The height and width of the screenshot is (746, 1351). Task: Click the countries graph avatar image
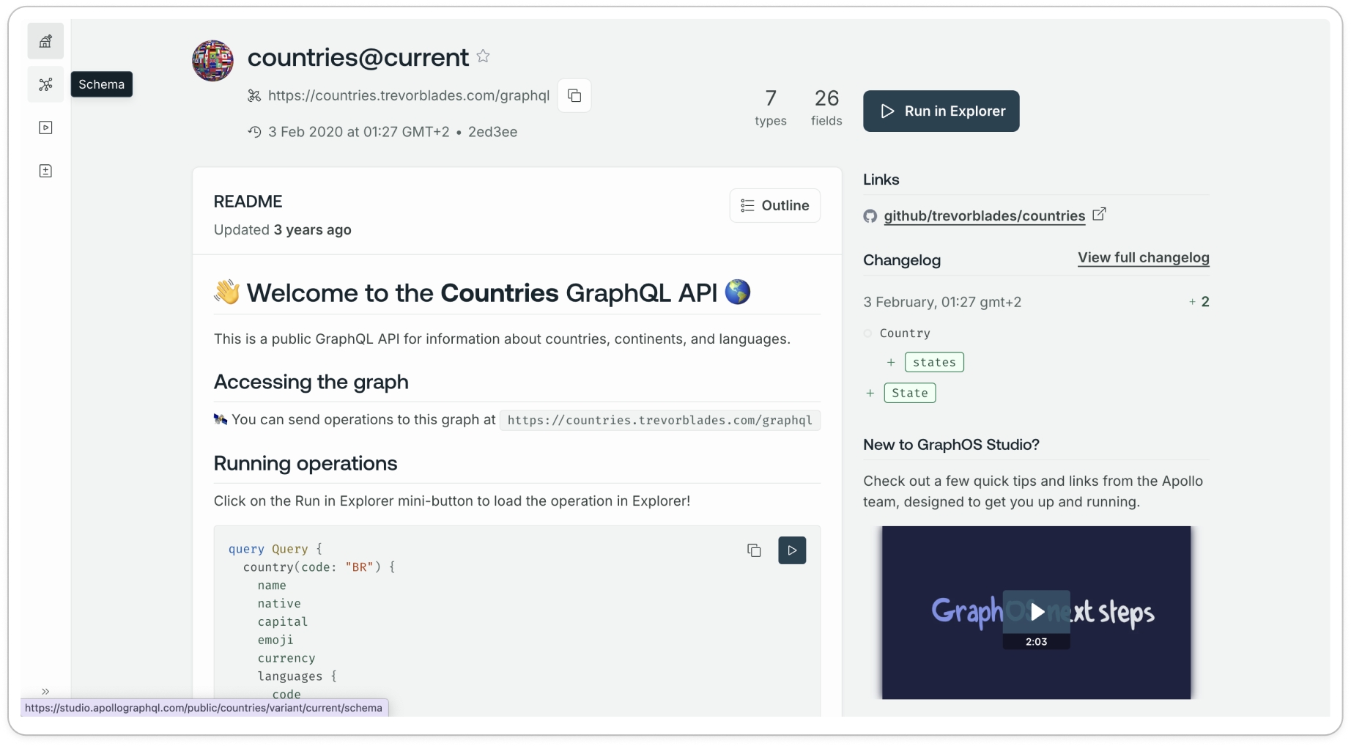212,61
